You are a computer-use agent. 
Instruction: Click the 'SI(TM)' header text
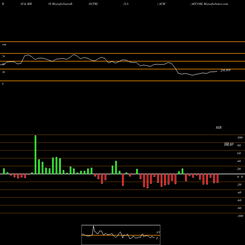click(93, 4)
